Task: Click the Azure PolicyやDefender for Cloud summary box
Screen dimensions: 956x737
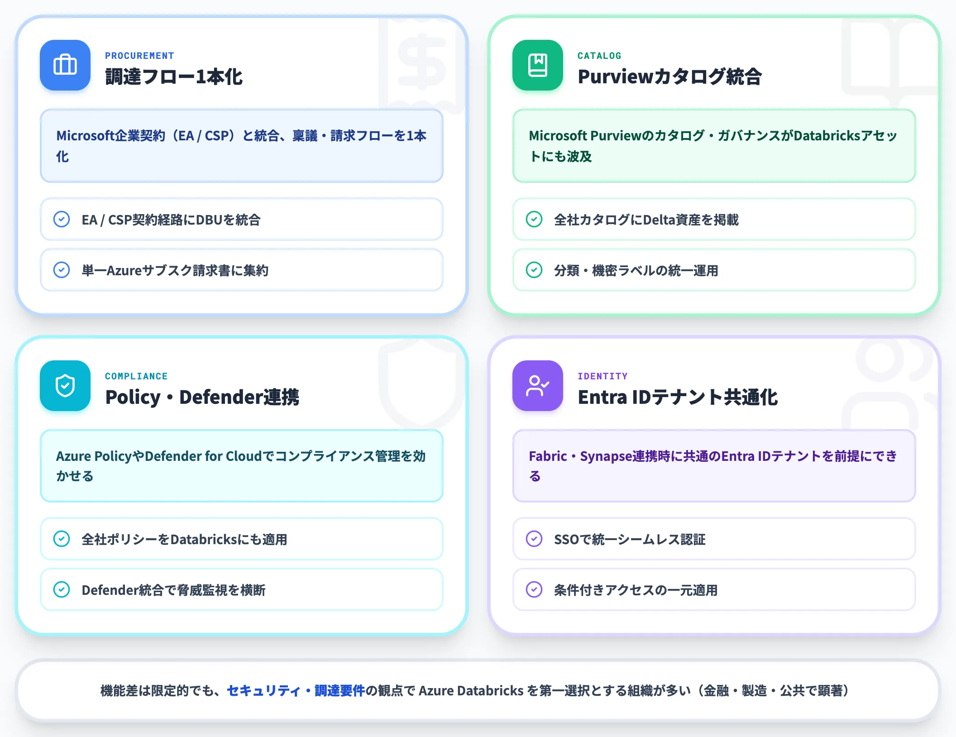Action: point(242,466)
